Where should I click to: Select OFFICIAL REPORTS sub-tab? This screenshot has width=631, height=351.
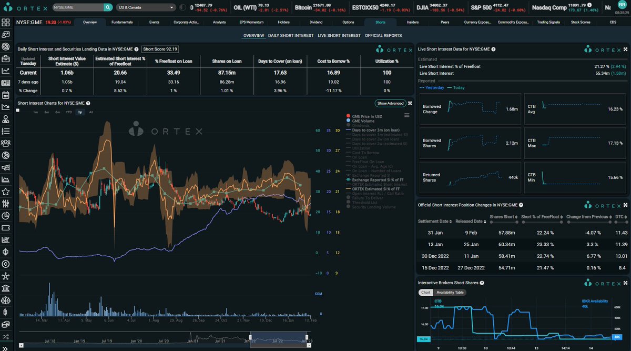click(x=383, y=36)
